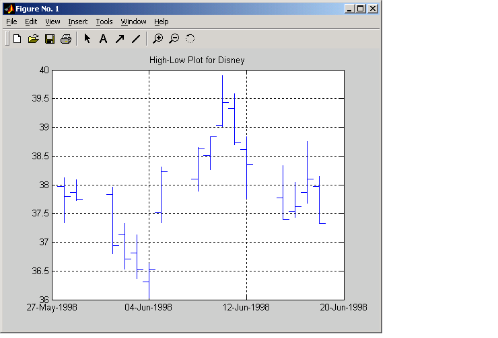Click the 39 y-axis tick label
This screenshot has height=338, width=498.
[x=44, y=127]
